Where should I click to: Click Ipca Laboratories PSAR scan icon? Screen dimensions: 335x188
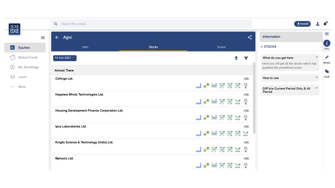tap(245, 133)
